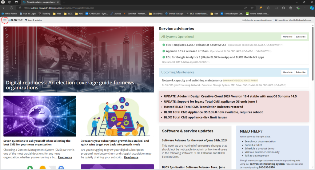Open the convenient ticketing system link
Image resolution: width=315 pixels, height=170 pixels.
tap(267, 164)
